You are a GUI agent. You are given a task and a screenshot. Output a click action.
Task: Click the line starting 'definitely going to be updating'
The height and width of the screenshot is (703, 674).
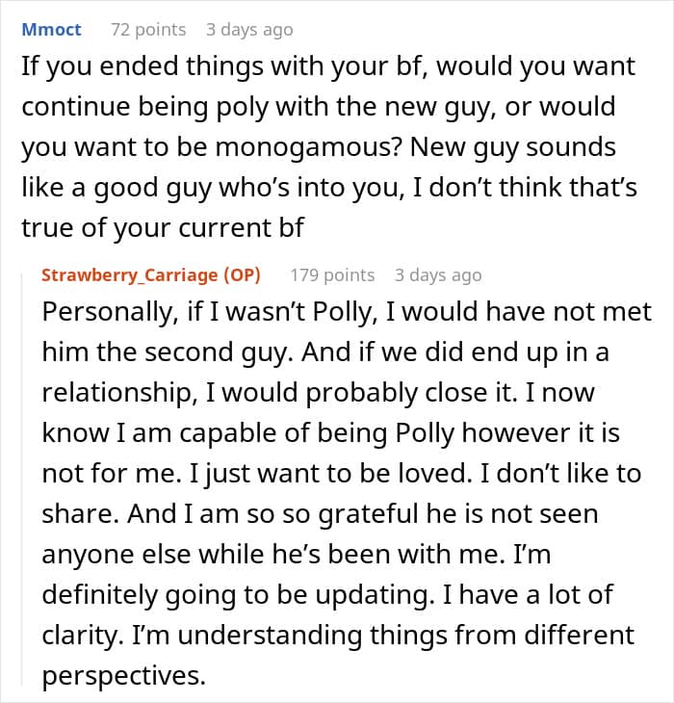(327, 595)
